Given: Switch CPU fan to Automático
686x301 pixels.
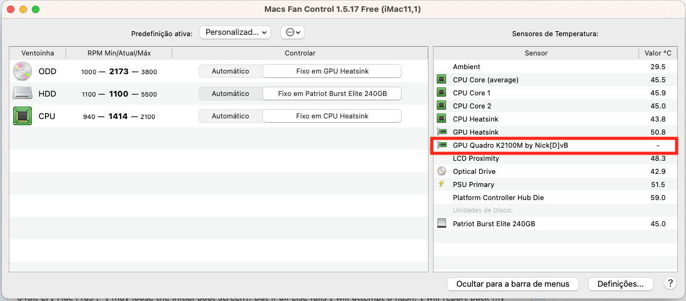Looking at the screenshot, I should click(x=231, y=116).
